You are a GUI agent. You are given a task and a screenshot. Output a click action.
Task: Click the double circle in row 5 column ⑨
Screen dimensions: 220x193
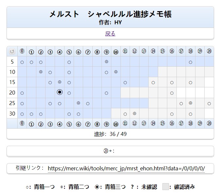click(106, 62)
